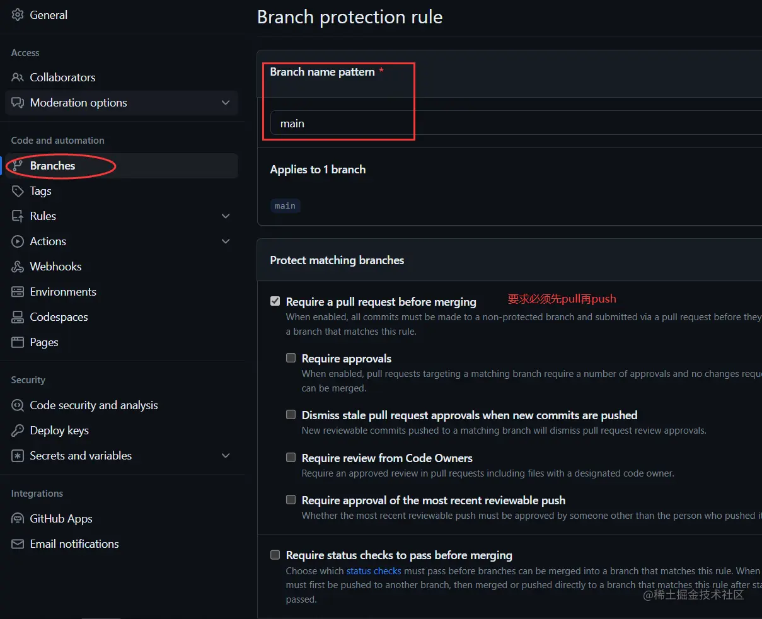This screenshot has height=619, width=762.
Task: Uncheck Require a pull request before merging
Action: 275,301
